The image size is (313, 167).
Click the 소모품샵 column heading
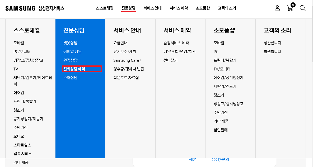click(x=224, y=30)
